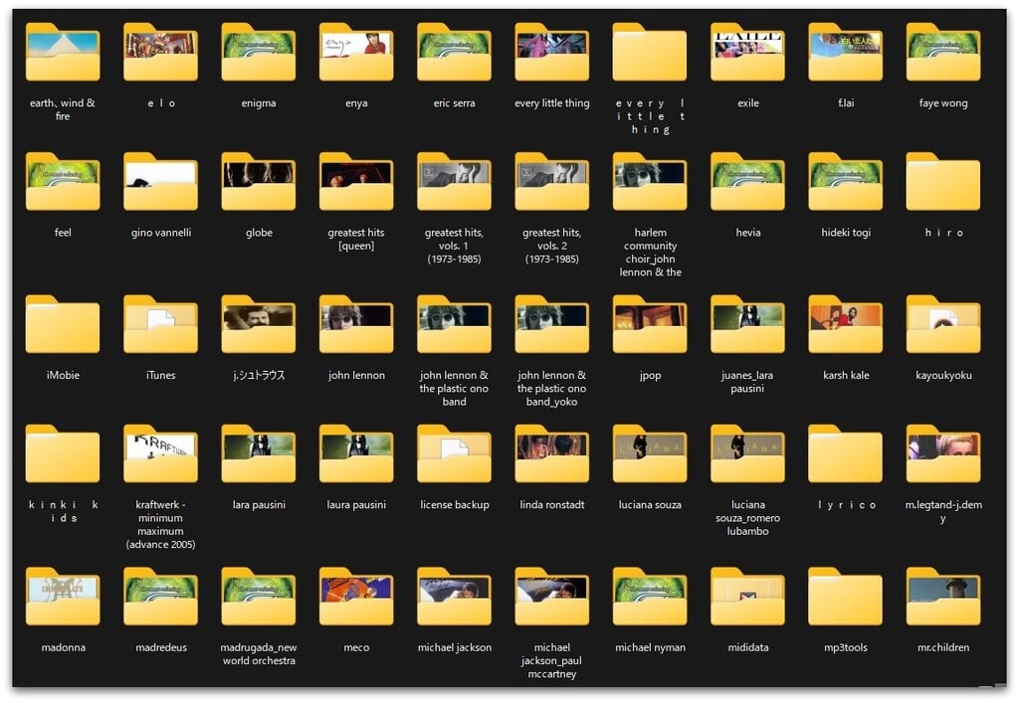Select the eric serra folder icon
1019x703 pixels.
(454, 52)
